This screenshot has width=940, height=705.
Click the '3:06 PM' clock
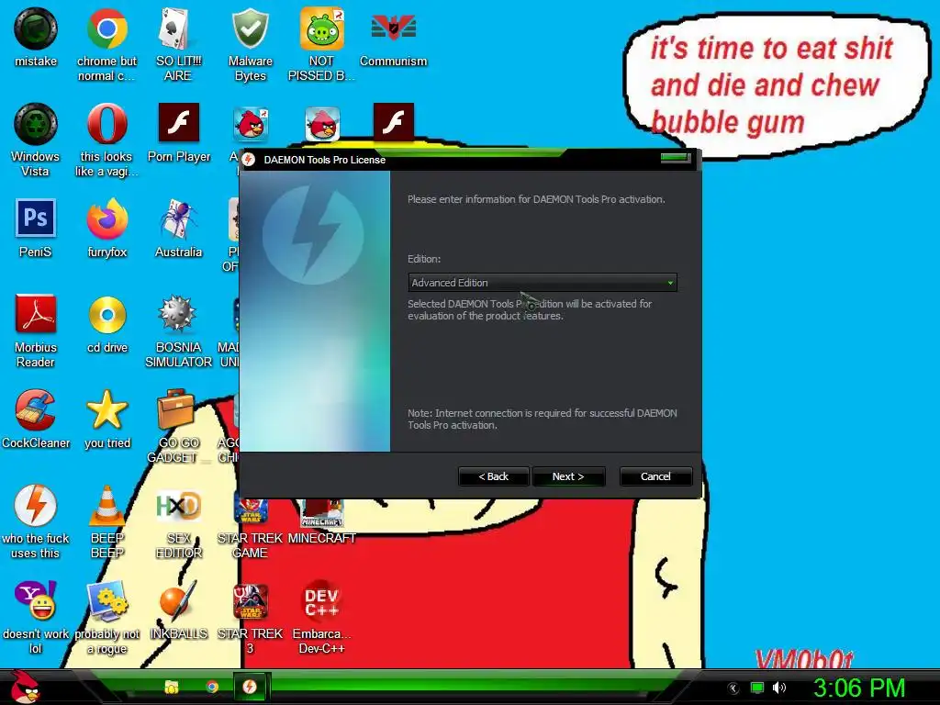[x=859, y=688]
